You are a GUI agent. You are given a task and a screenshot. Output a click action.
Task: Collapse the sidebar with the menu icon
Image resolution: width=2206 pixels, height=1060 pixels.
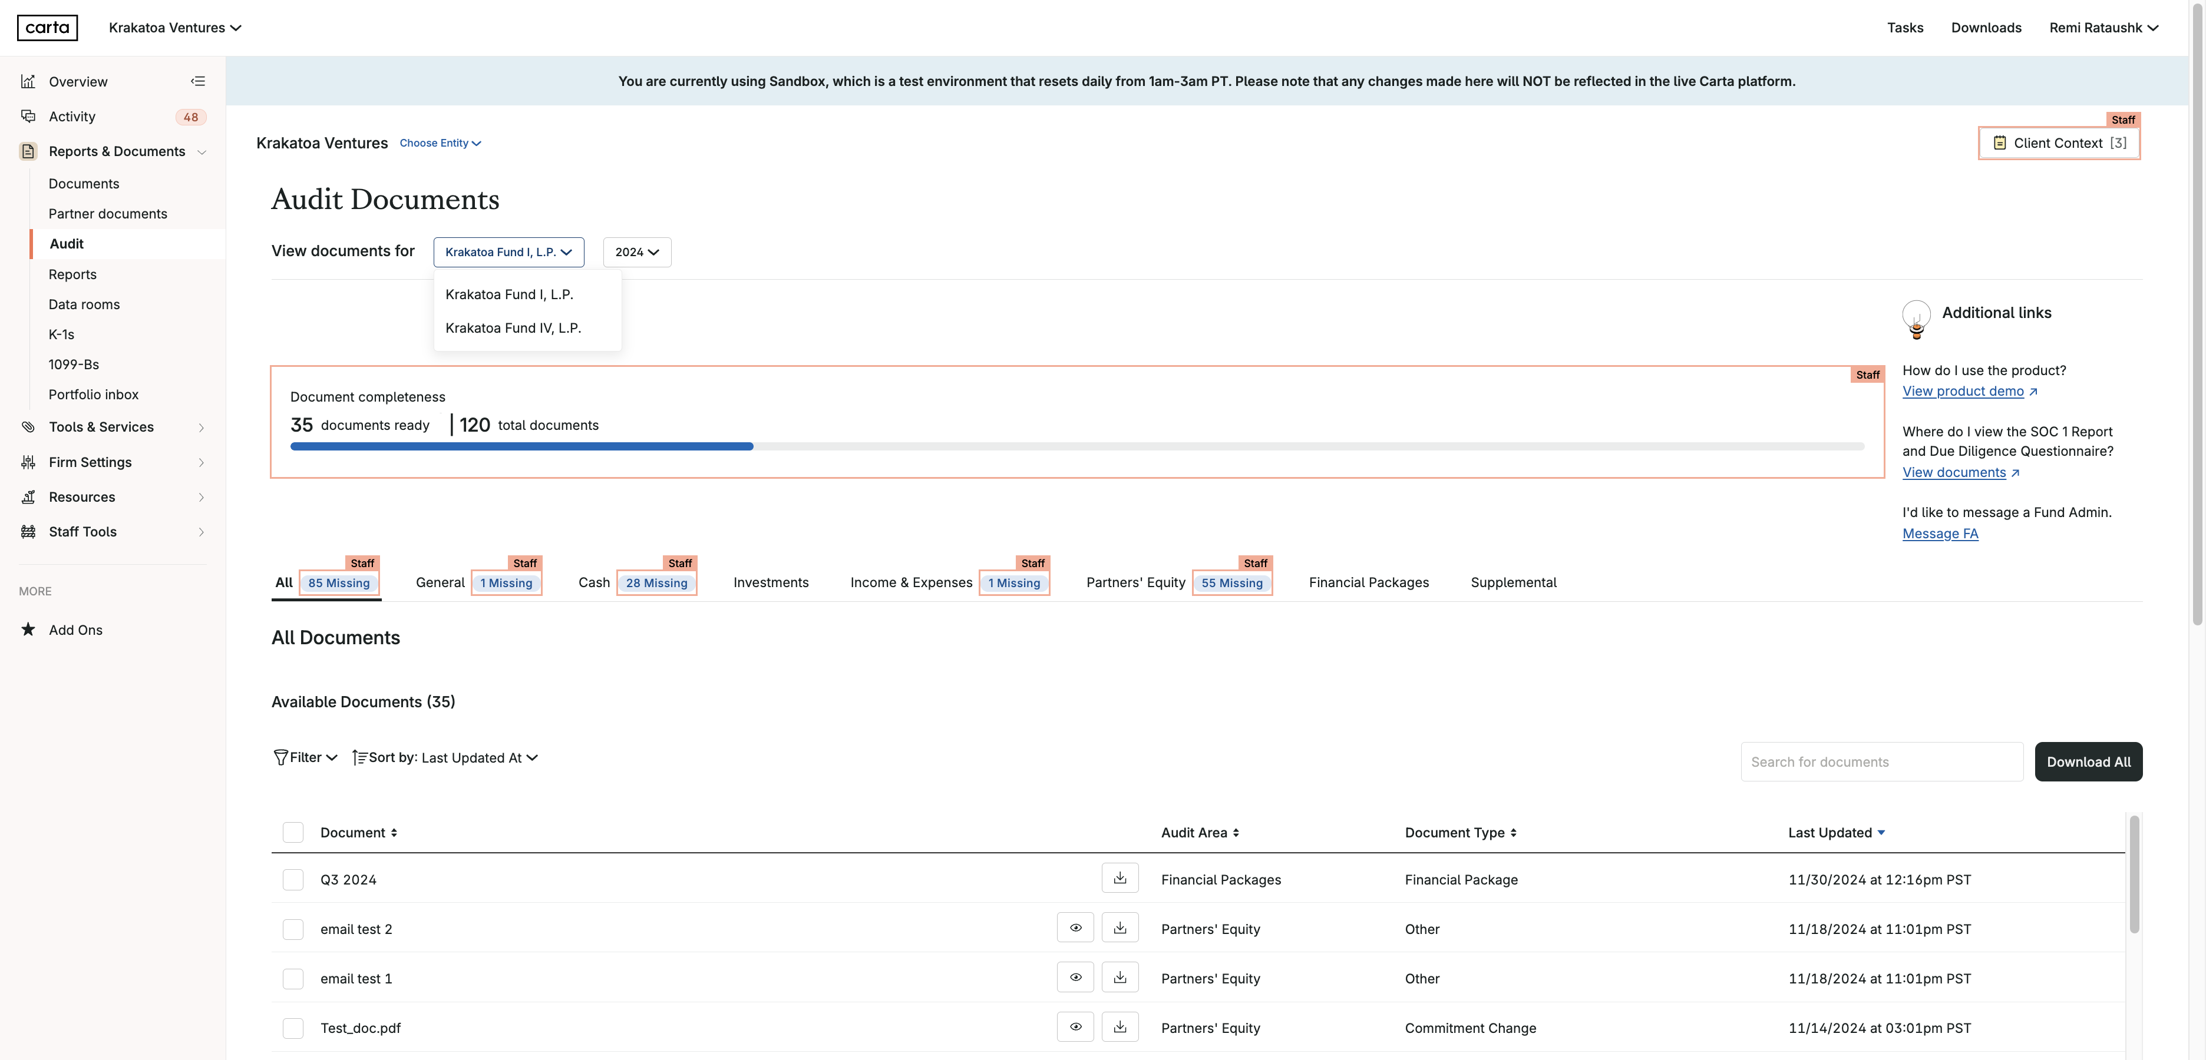(198, 81)
